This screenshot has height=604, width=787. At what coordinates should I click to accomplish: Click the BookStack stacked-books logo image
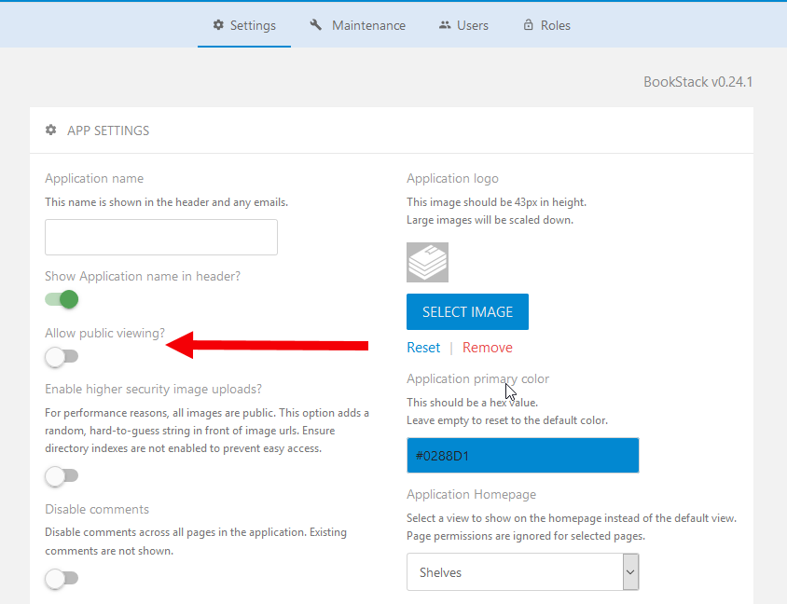427,262
